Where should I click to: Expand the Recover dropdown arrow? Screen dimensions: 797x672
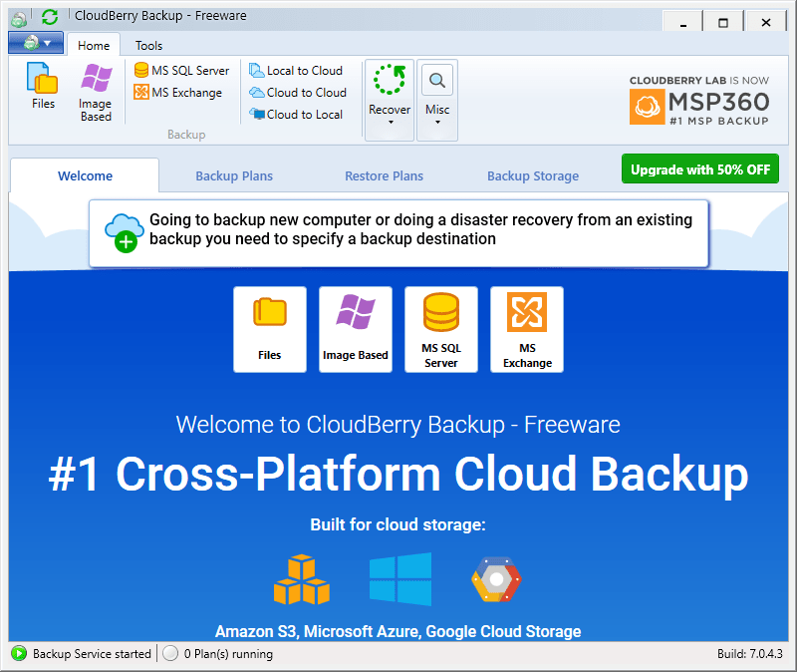pyautogui.click(x=391, y=122)
